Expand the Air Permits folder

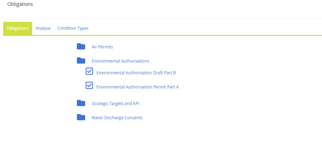(x=81, y=46)
